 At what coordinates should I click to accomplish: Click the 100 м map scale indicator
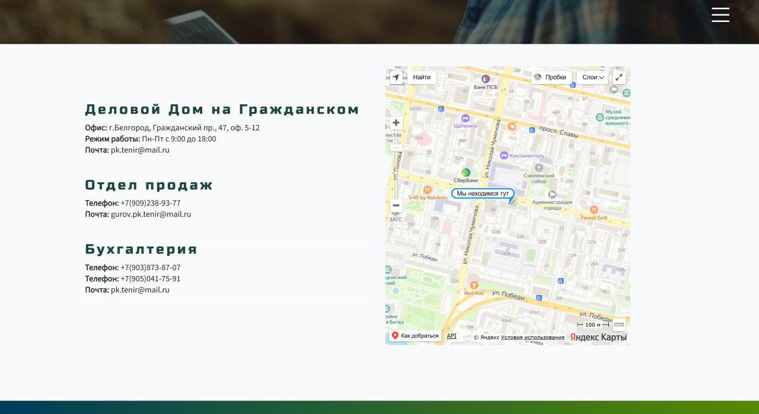pyautogui.click(x=593, y=325)
